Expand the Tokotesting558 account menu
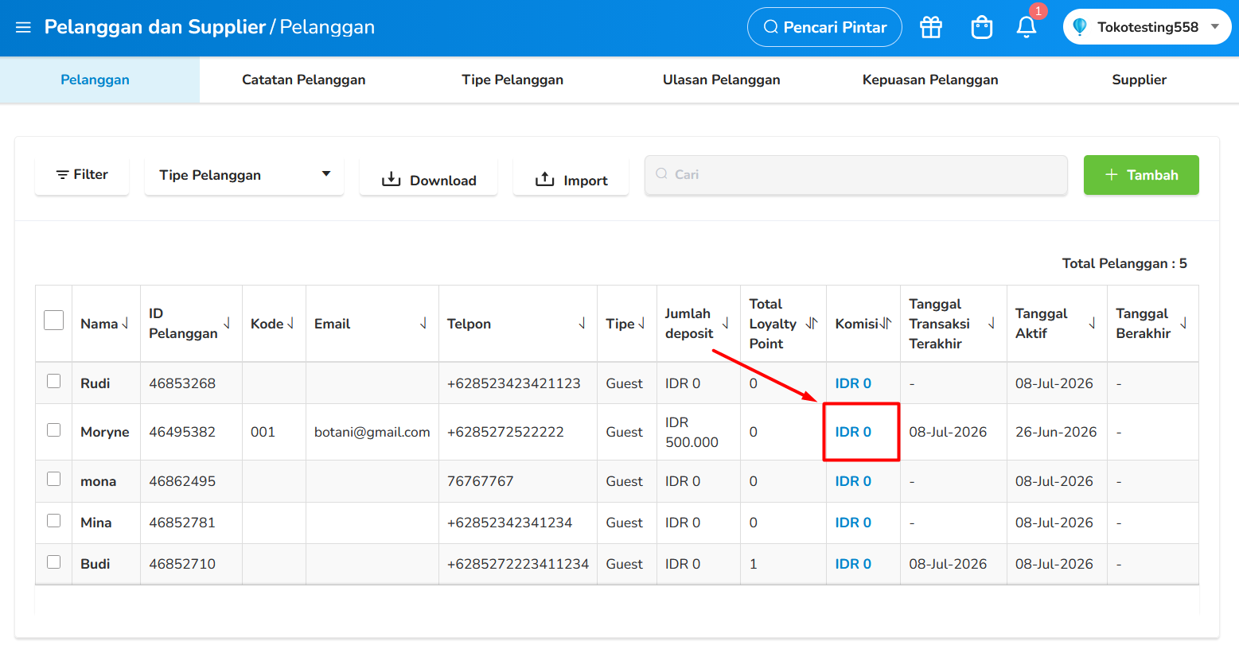The width and height of the screenshot is (1239, 649). [x=1147, y=27]
